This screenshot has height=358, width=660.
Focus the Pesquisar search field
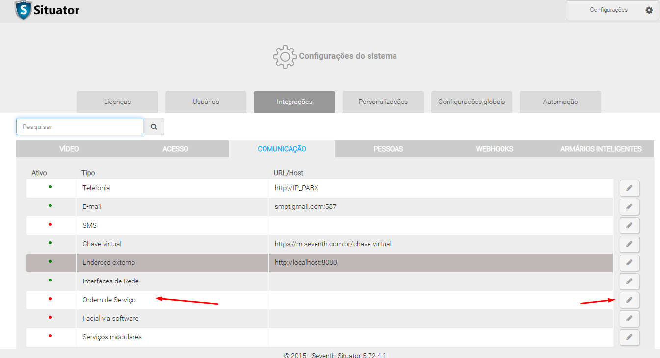point(80,127)
